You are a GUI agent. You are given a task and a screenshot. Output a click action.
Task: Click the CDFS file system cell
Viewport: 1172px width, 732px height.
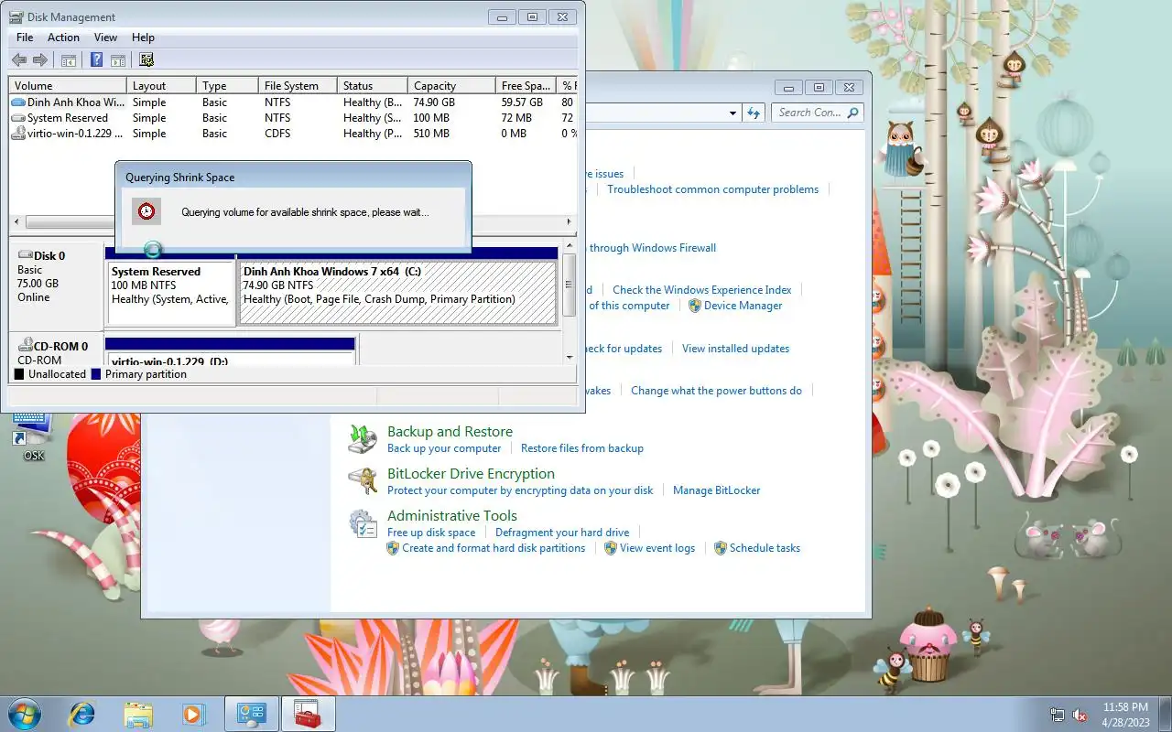point(277,134)
